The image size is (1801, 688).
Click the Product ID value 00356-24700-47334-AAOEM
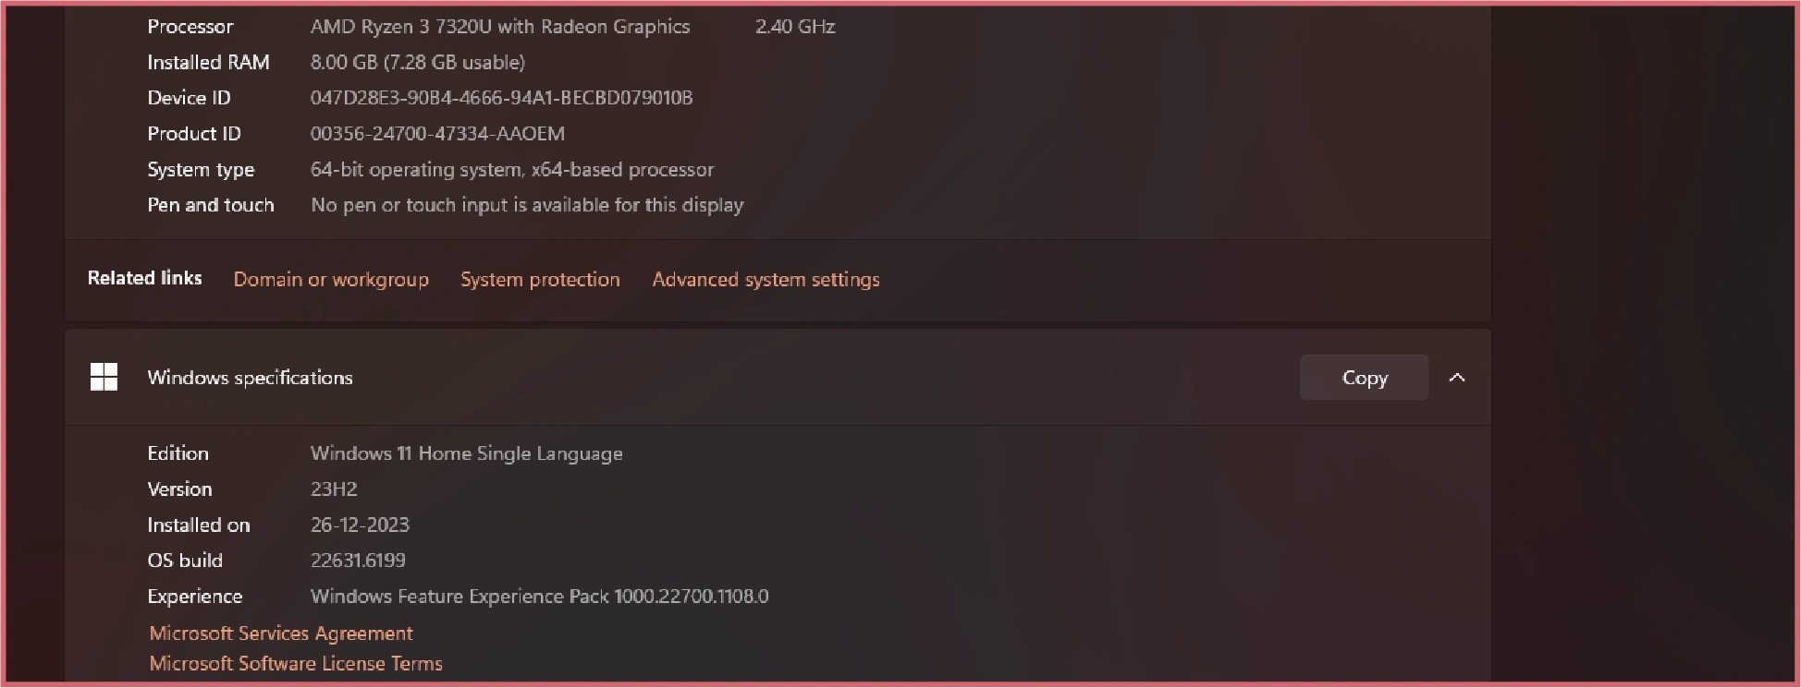point(437,134)
